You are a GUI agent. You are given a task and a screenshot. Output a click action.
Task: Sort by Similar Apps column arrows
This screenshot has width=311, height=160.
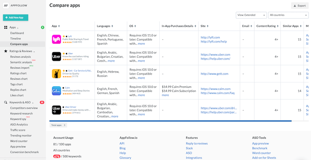click(300, 26)
